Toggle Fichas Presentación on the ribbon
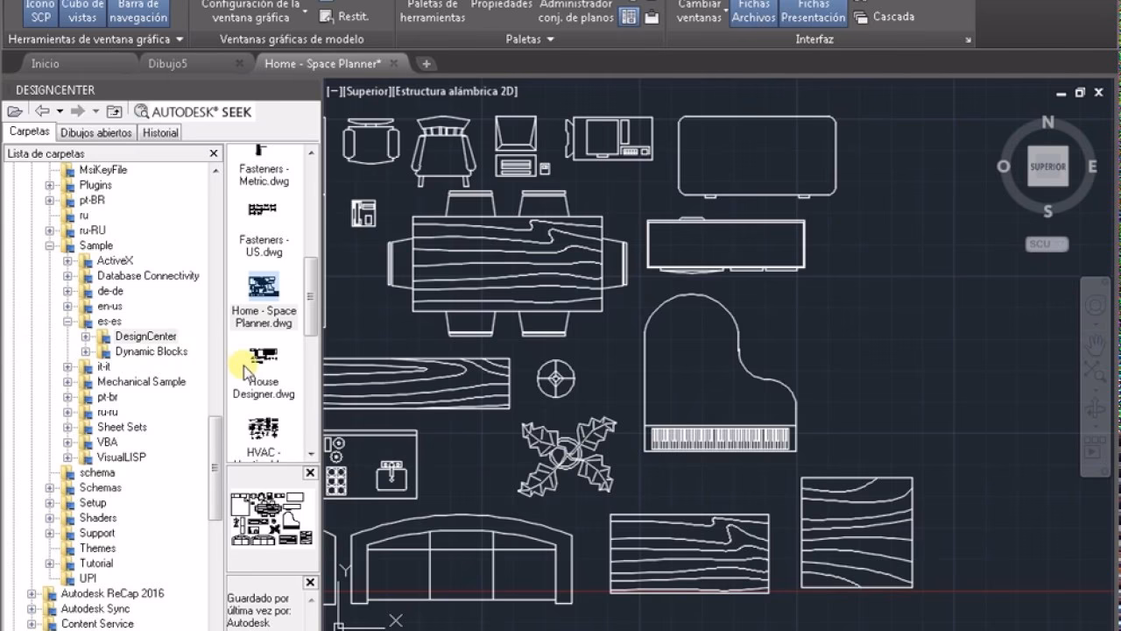 click(x=813, y=11)
